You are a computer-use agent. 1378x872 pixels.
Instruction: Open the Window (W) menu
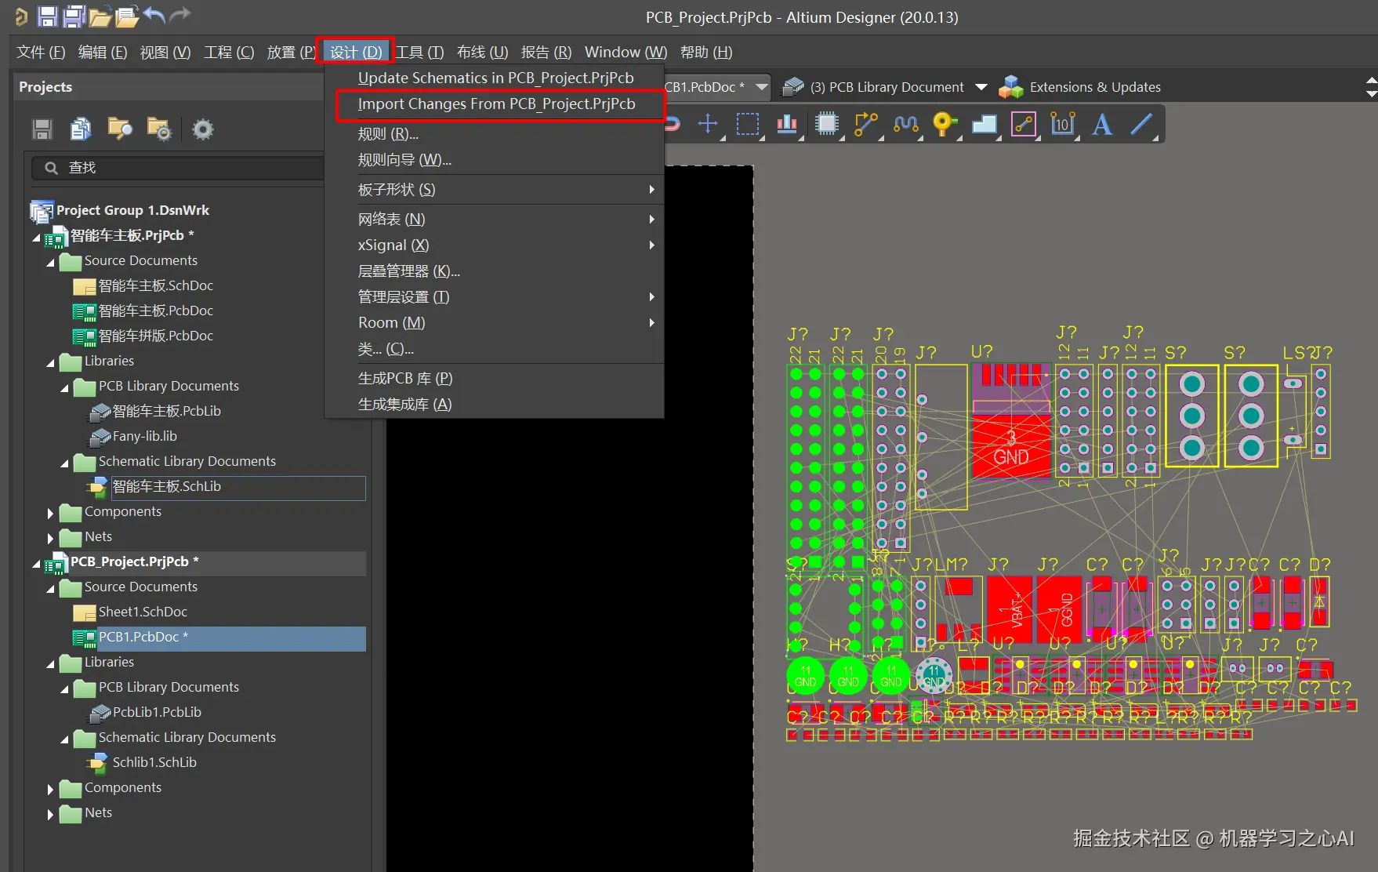[626, 52]
